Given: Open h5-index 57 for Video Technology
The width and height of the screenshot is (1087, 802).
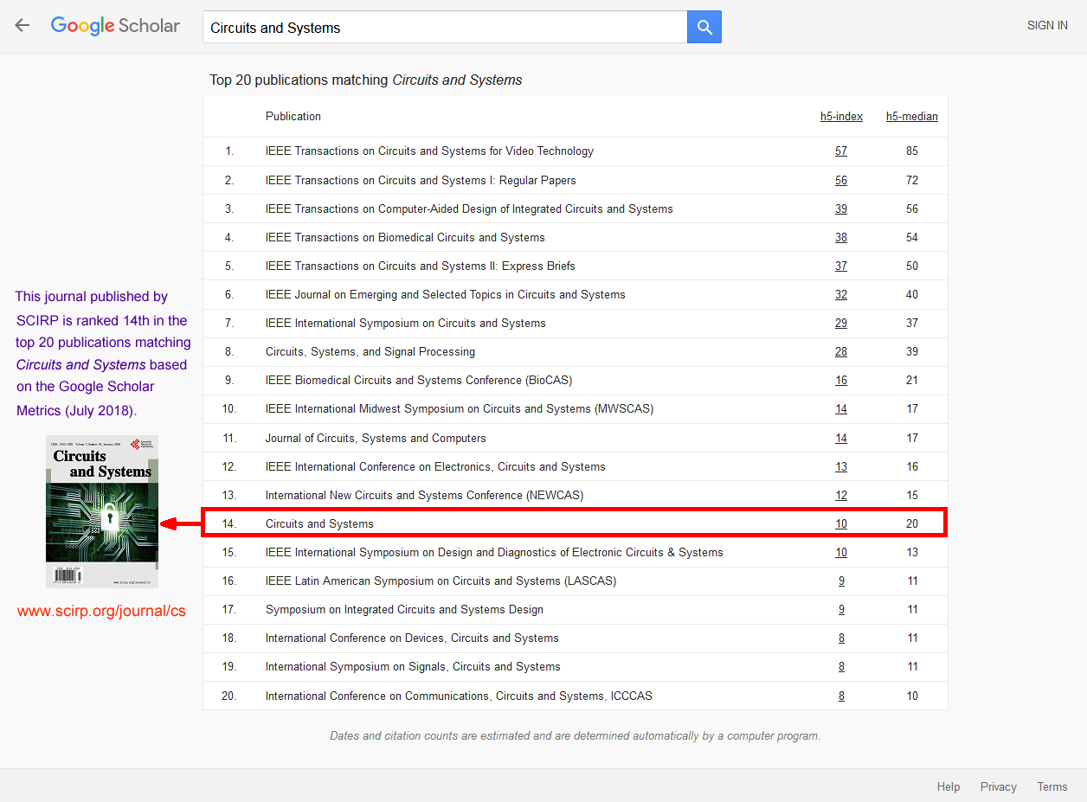Looking at the screenshot, I should [841, 151].
